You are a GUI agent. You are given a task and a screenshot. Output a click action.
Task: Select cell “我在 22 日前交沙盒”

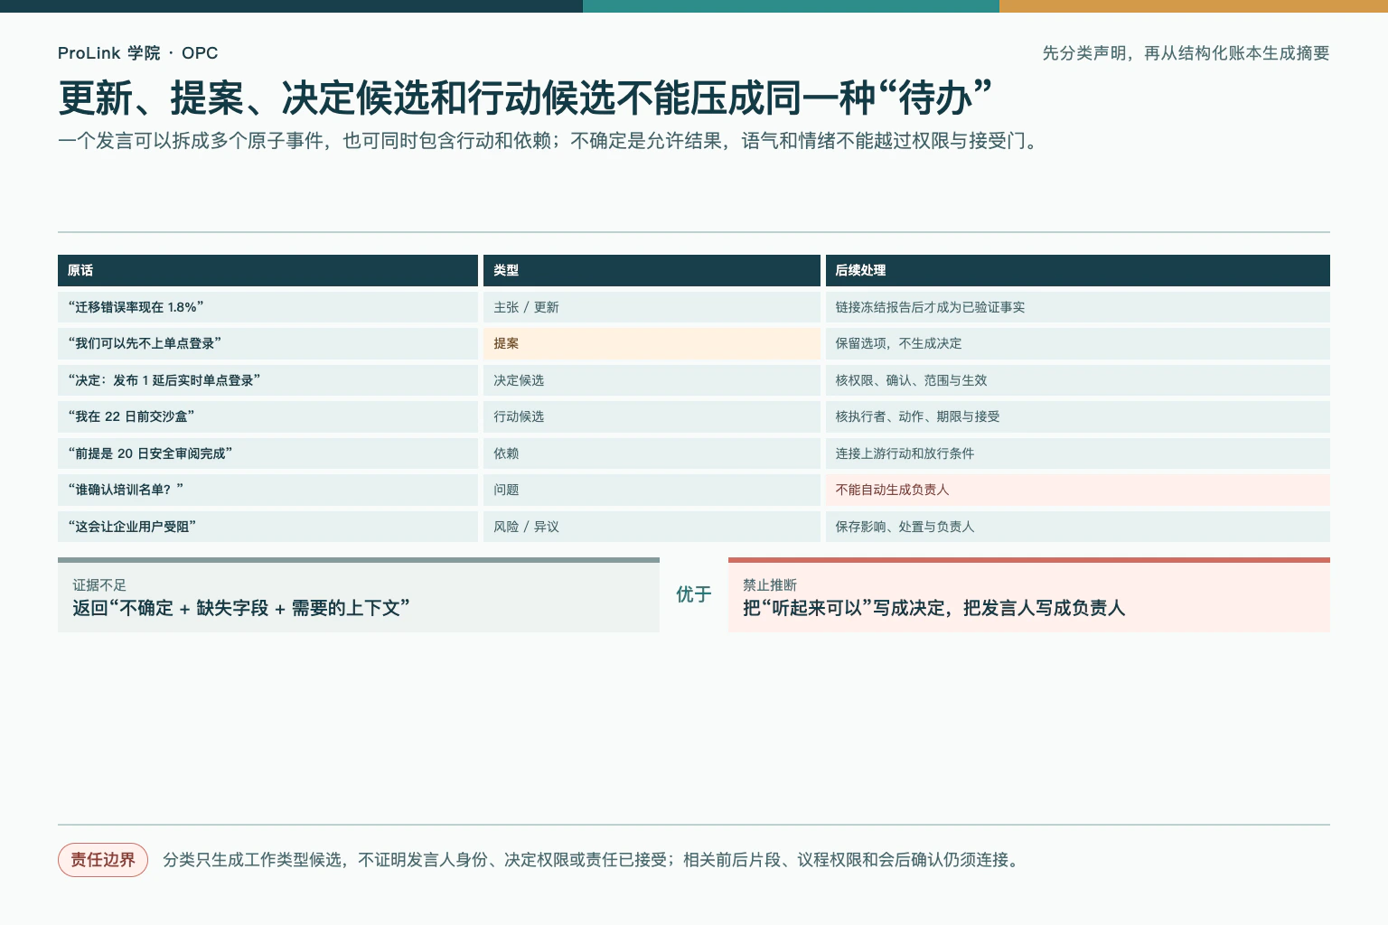click(267, 416)
